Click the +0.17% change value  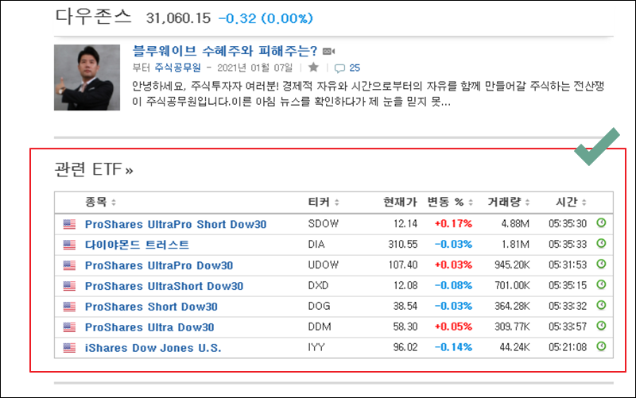(x=453, y=224)
